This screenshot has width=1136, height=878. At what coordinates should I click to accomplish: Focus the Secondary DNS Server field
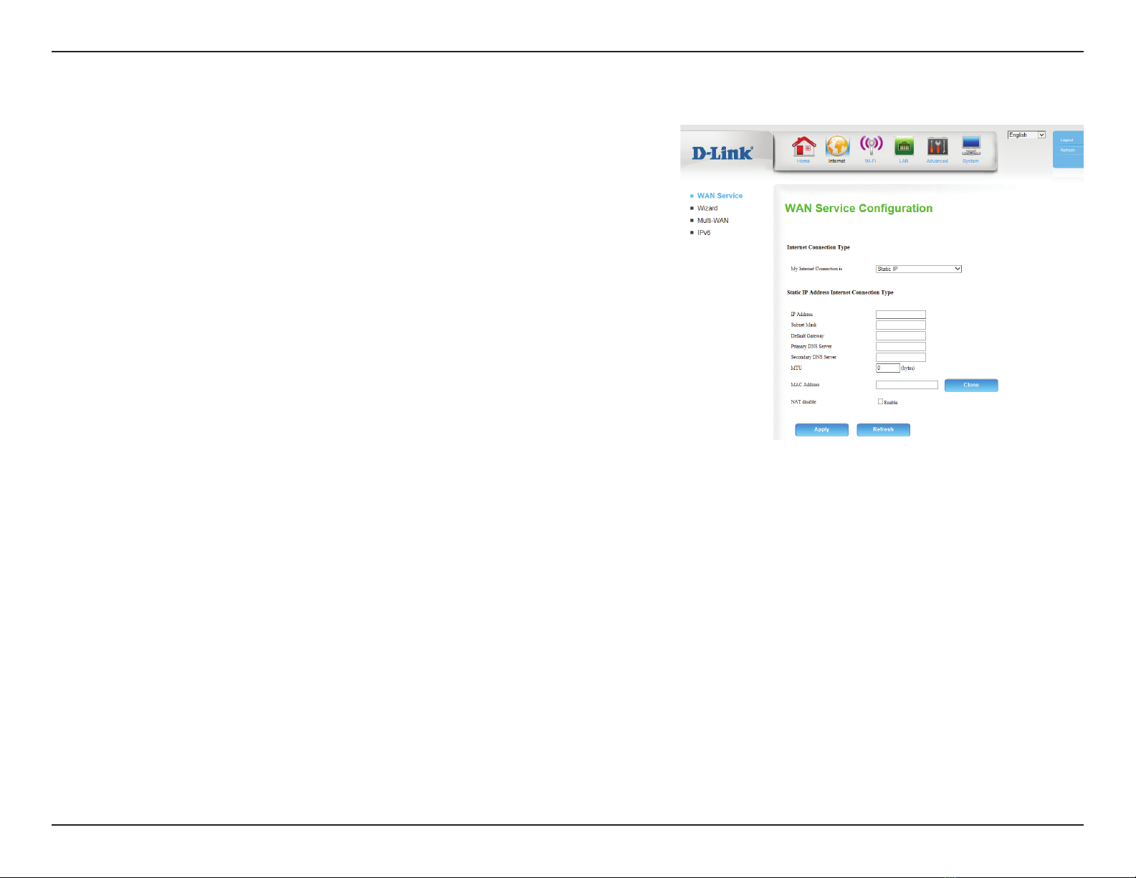[901, 358]
